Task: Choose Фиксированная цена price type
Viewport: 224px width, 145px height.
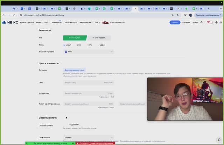Action: 74,70
